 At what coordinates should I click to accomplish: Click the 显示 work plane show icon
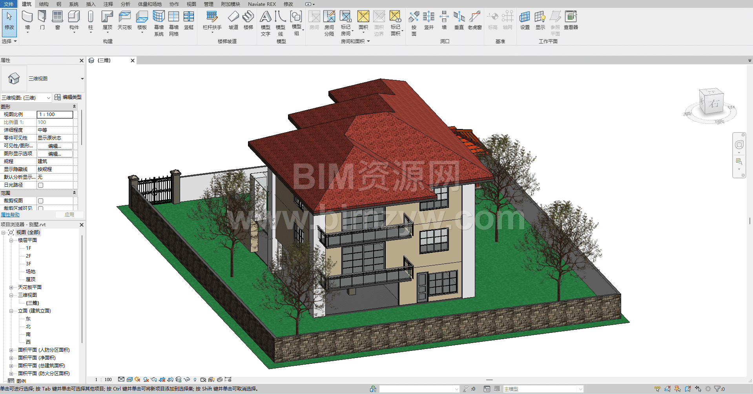(x=540, y=20)
